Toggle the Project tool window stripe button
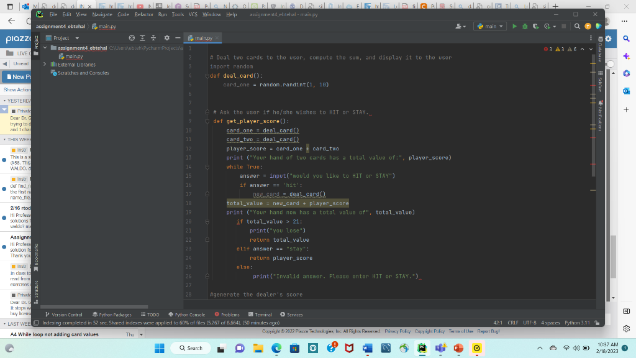This screenshot has height=358, width=636. [36, 45]
